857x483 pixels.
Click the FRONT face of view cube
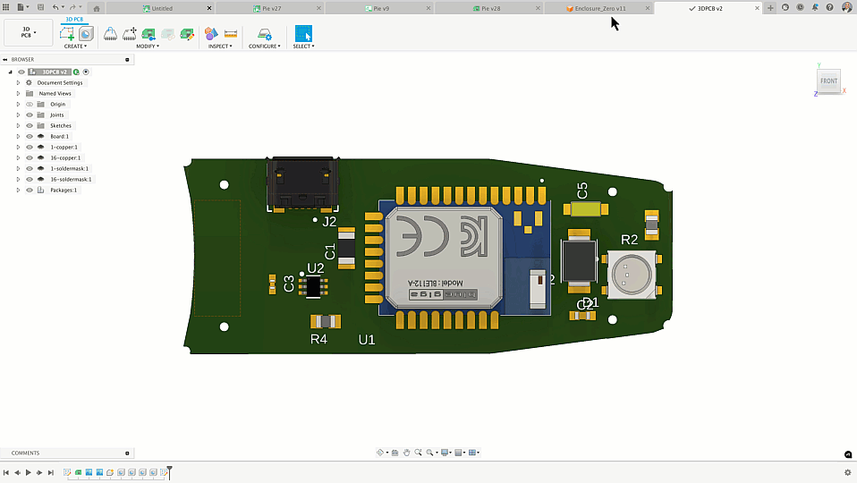(829, 81)
